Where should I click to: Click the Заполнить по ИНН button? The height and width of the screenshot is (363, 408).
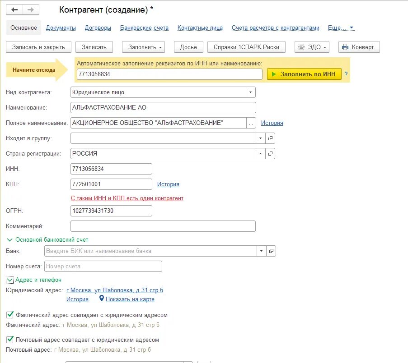pos(304,74)
